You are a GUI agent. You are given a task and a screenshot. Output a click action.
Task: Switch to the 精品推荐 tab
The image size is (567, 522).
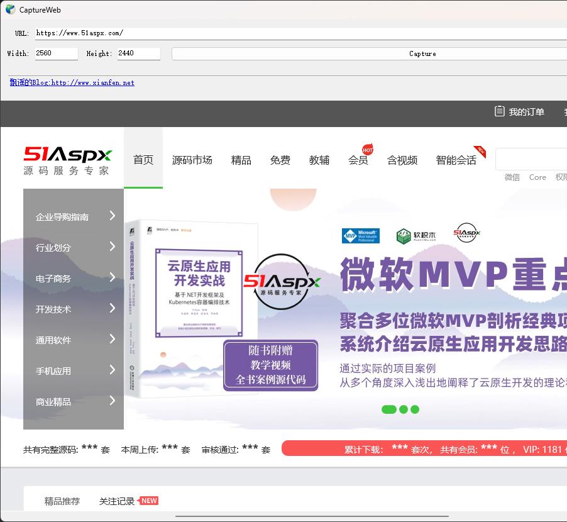tap(62, 501)
